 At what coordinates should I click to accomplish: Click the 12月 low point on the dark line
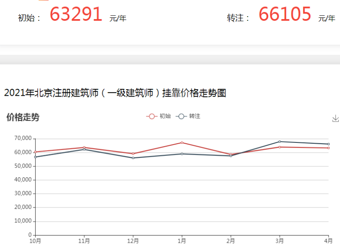pos(133,158)
